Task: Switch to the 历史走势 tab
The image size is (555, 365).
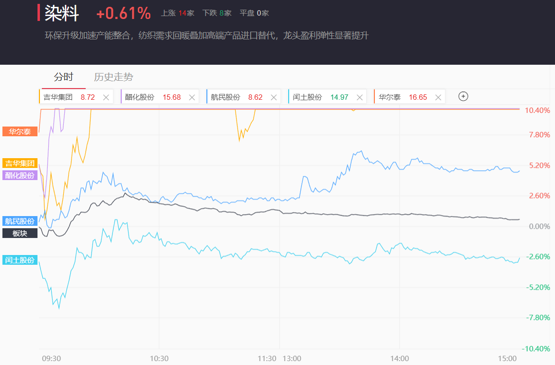Action: click(x=113, y=77)
